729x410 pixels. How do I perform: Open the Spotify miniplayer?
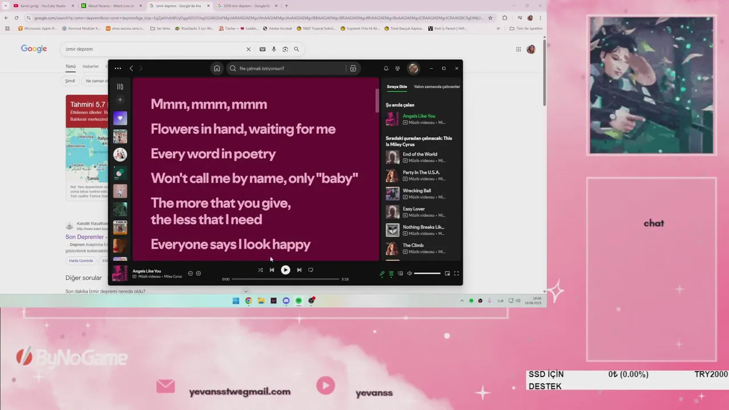(447, 273)
